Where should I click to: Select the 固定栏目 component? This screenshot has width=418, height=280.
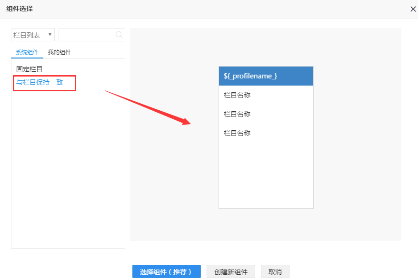coord(30,69)
